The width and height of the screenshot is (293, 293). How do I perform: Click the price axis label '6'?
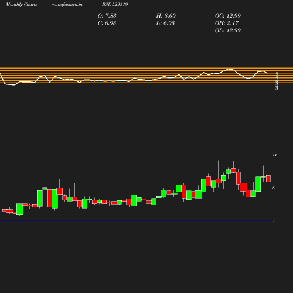[x=274, y=188]
